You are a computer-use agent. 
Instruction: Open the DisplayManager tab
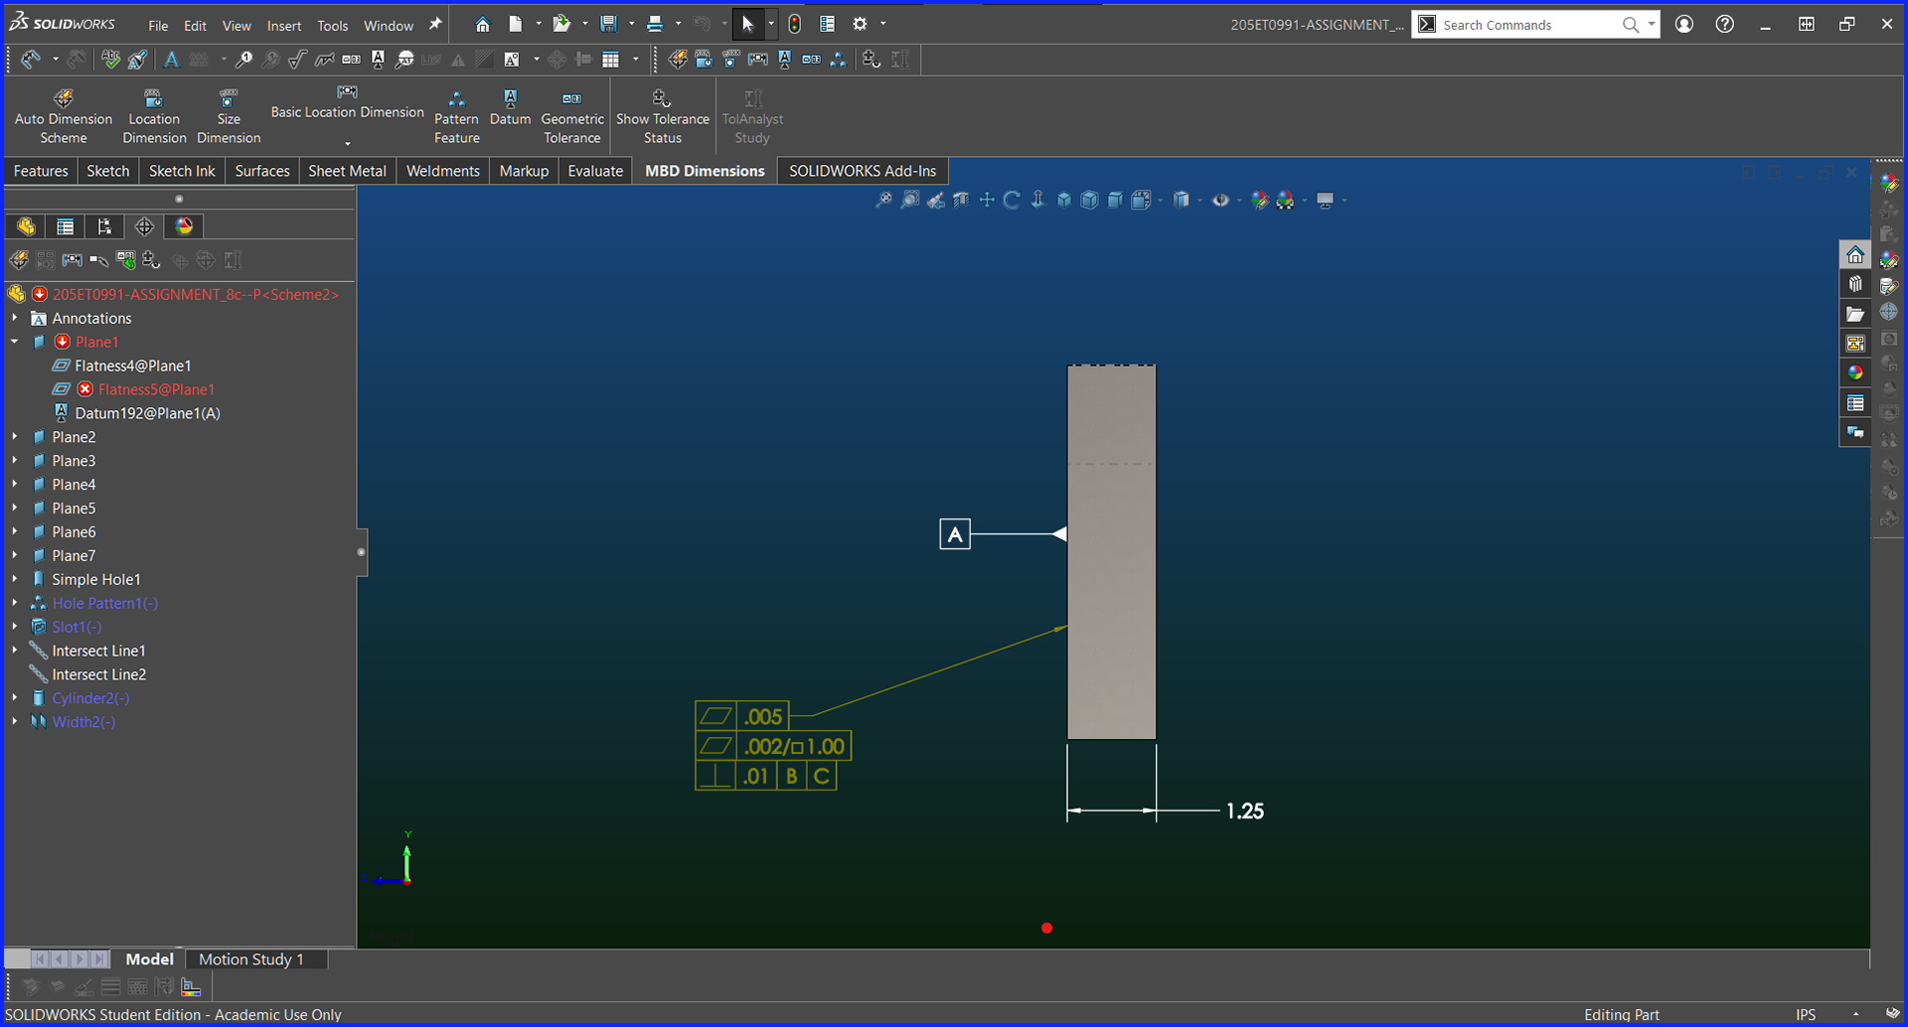click(184, 226)
